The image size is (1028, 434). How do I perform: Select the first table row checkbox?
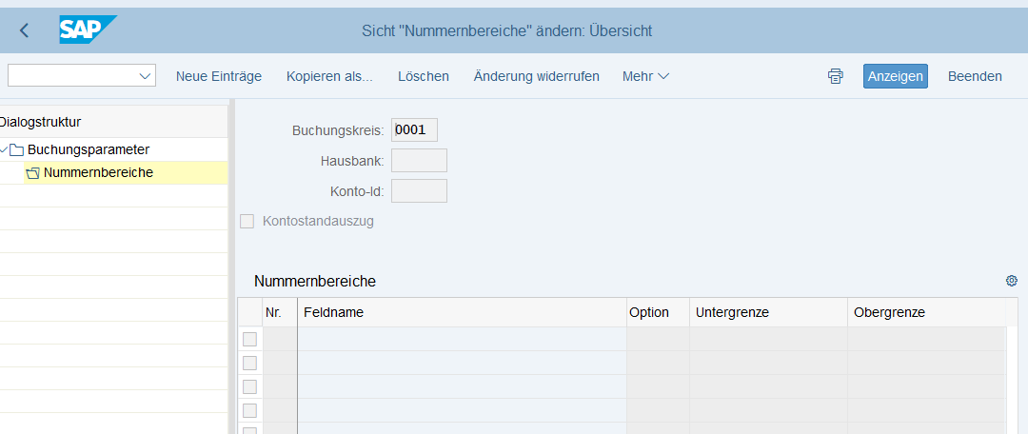[x=249, y=339]
